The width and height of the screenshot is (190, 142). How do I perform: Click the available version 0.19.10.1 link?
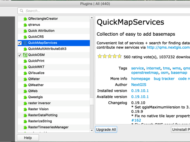coord(140,97)
